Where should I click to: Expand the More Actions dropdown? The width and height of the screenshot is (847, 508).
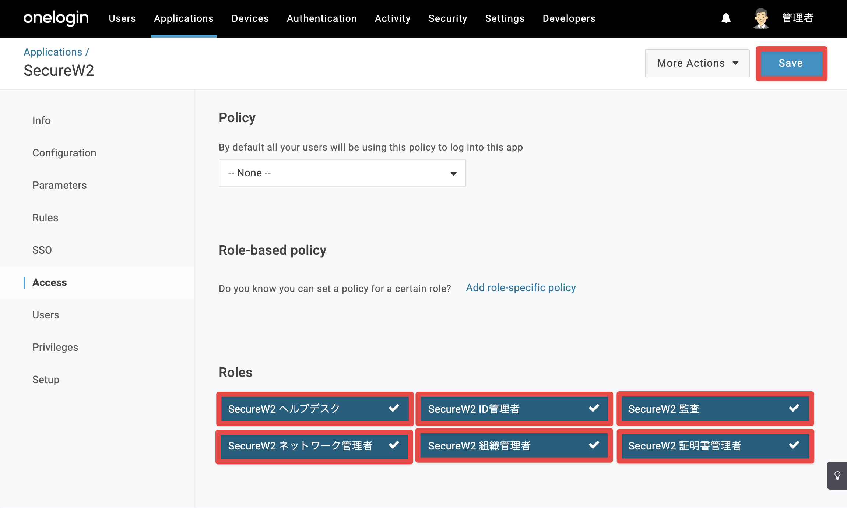(x=697, y=63)
